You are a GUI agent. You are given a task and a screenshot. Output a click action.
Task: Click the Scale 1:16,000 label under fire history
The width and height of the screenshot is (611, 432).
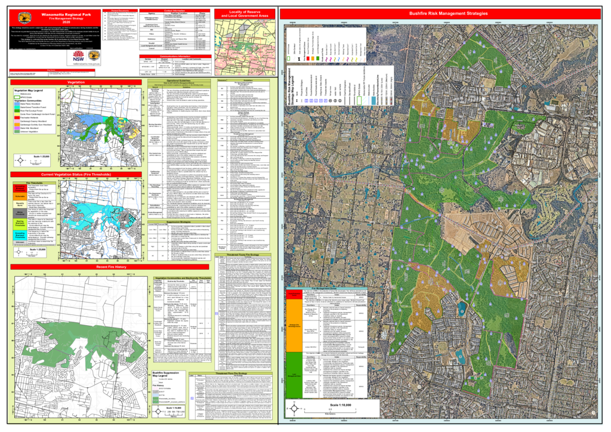point(175,408)
